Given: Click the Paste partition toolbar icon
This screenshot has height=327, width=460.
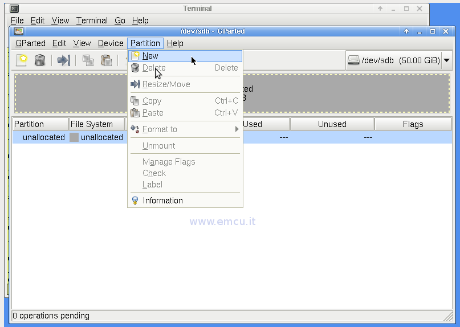Looking at the screenshot, I should [107, 60].
